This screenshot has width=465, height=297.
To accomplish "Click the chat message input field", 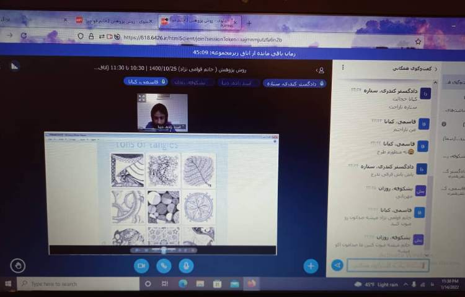I will coord(387,265).
